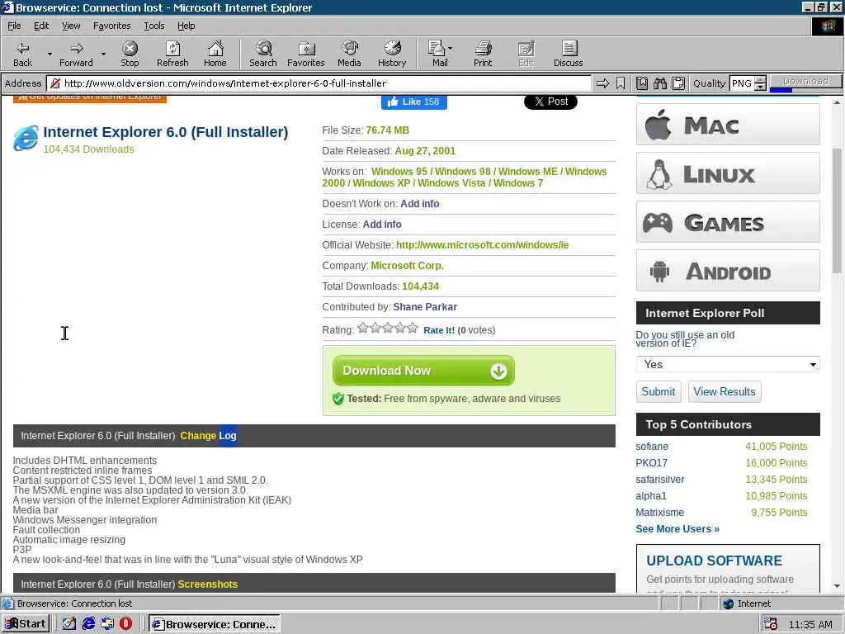Click the Shane Parkar contributor link
Image resolution: width=845 pixels, height=634 pixels.
pyautogui.click(x=425, y=307)
